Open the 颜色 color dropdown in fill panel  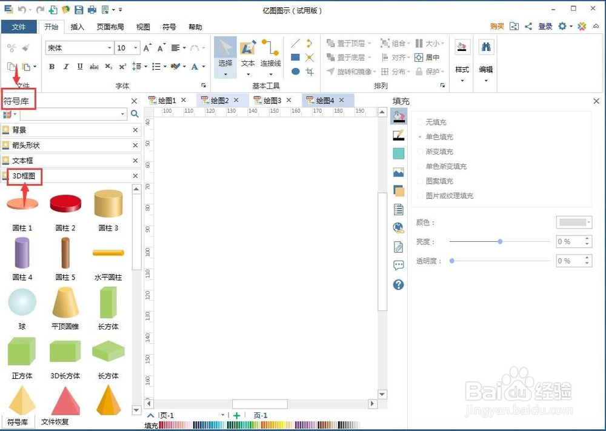pyautogui.click(x=573, y=222)
